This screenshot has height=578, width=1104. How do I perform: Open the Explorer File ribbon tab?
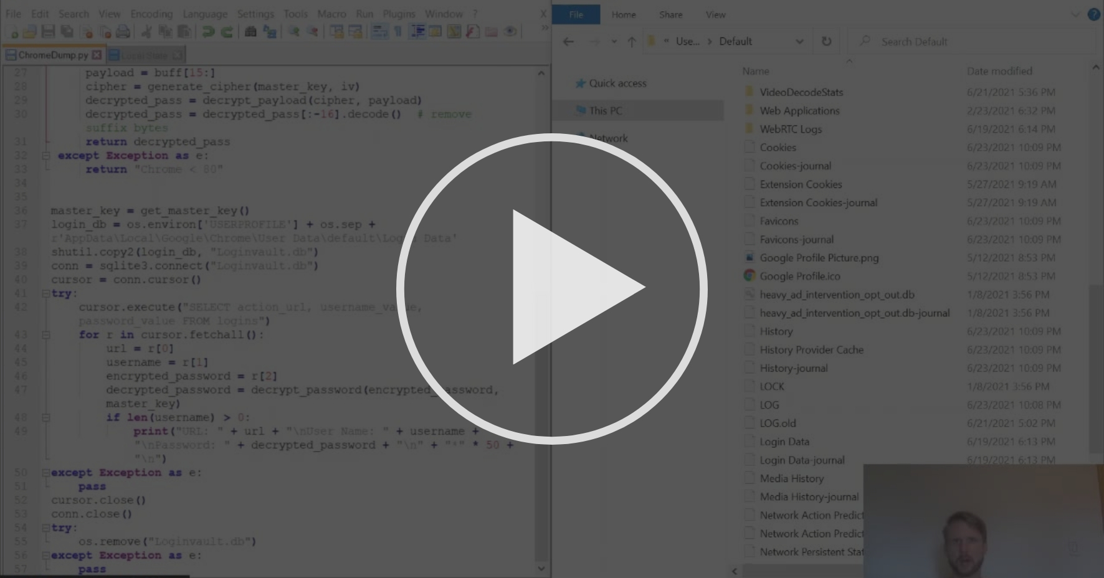click(576, 14)
